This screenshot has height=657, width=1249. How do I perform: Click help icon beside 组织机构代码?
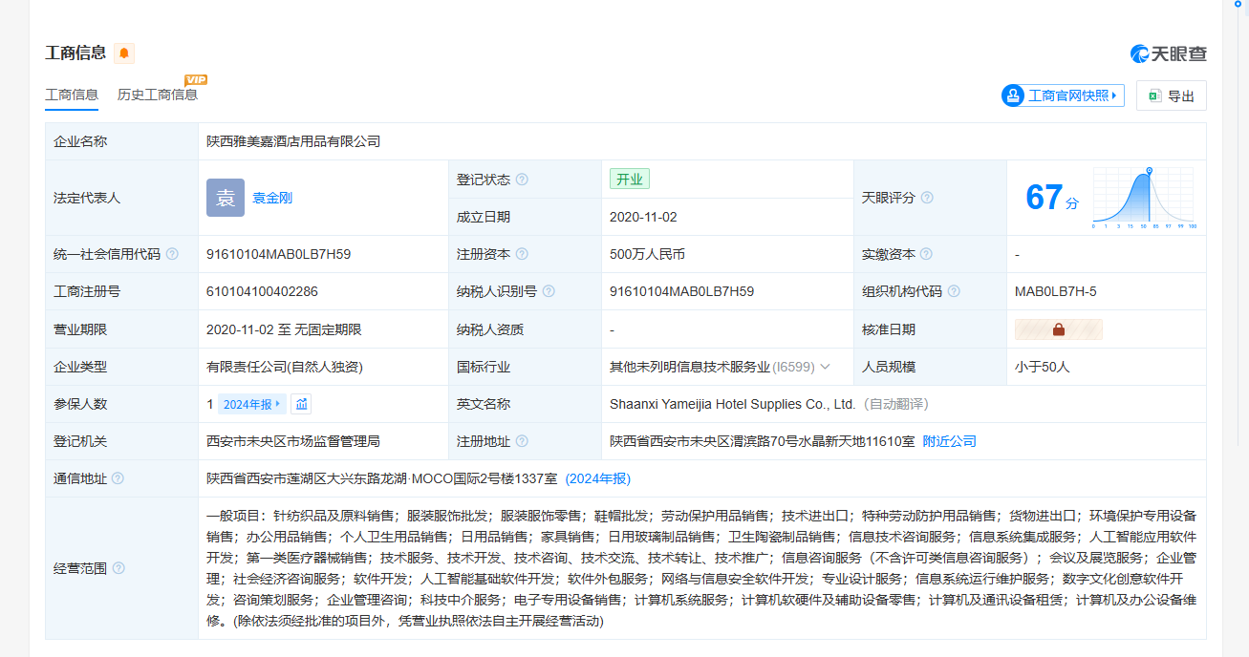[x=954, y=291]
